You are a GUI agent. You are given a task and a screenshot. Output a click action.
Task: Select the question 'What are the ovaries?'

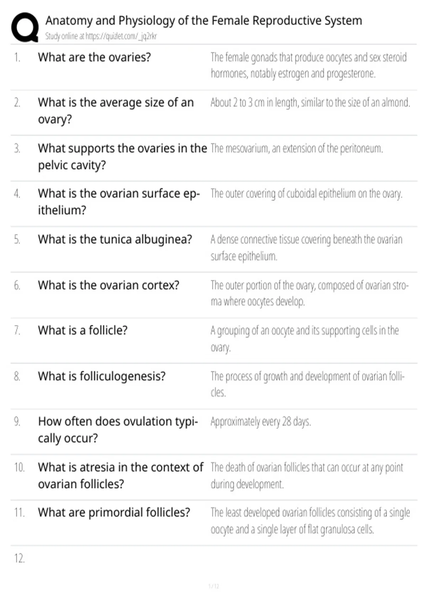tap(94, 57)
